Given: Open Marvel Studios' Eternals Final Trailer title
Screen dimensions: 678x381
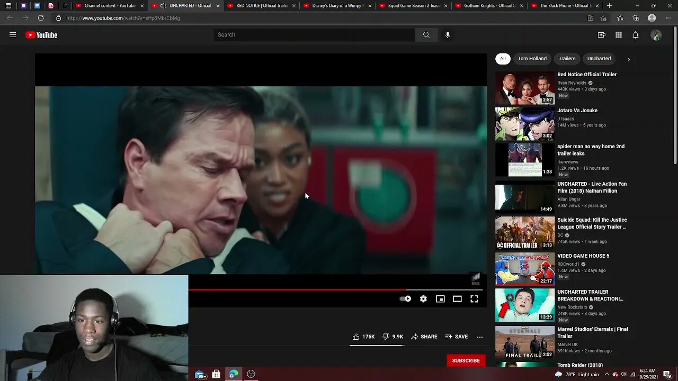Looking at the screenshot, I should pos(592,333).
